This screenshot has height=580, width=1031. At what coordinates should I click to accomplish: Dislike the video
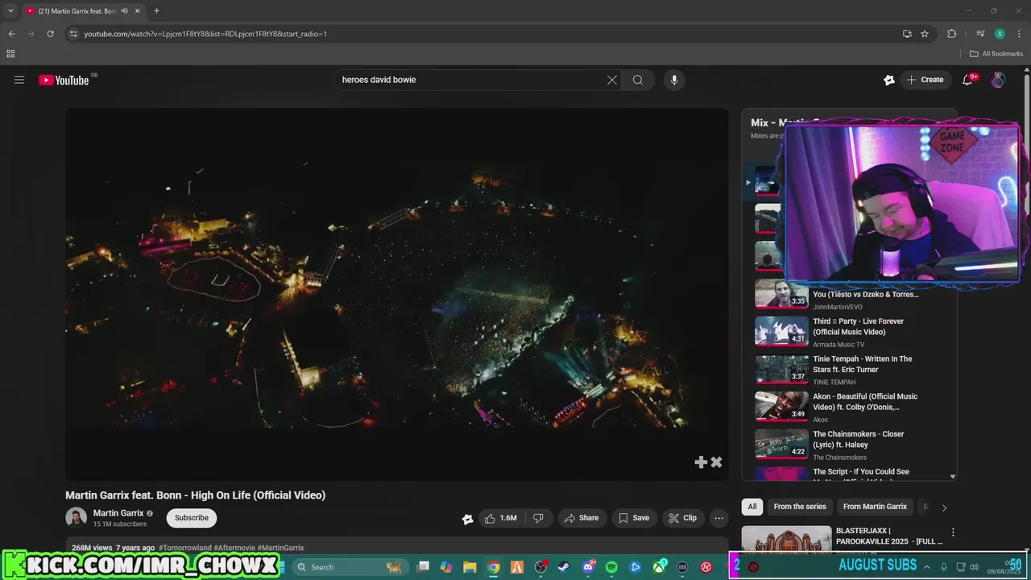tap(538, 518)
